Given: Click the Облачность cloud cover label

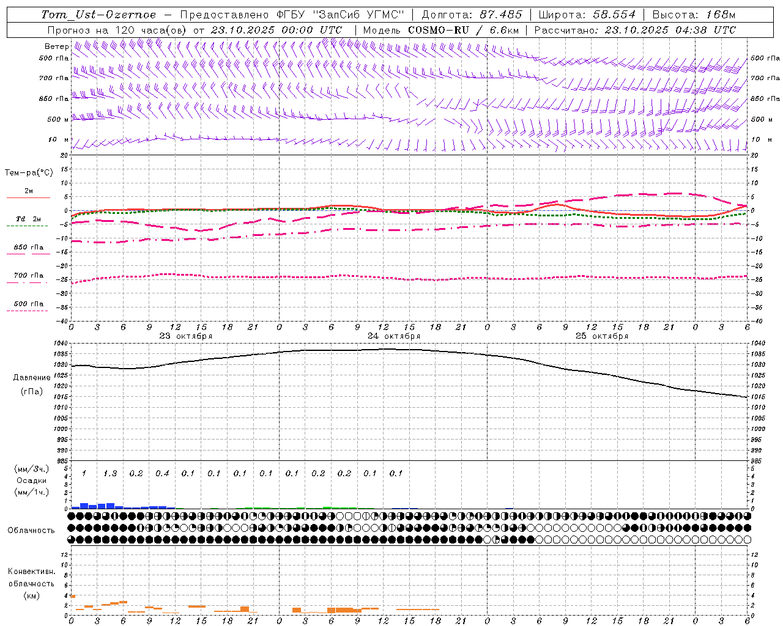Looking at the screenshot, I should 31,531.
